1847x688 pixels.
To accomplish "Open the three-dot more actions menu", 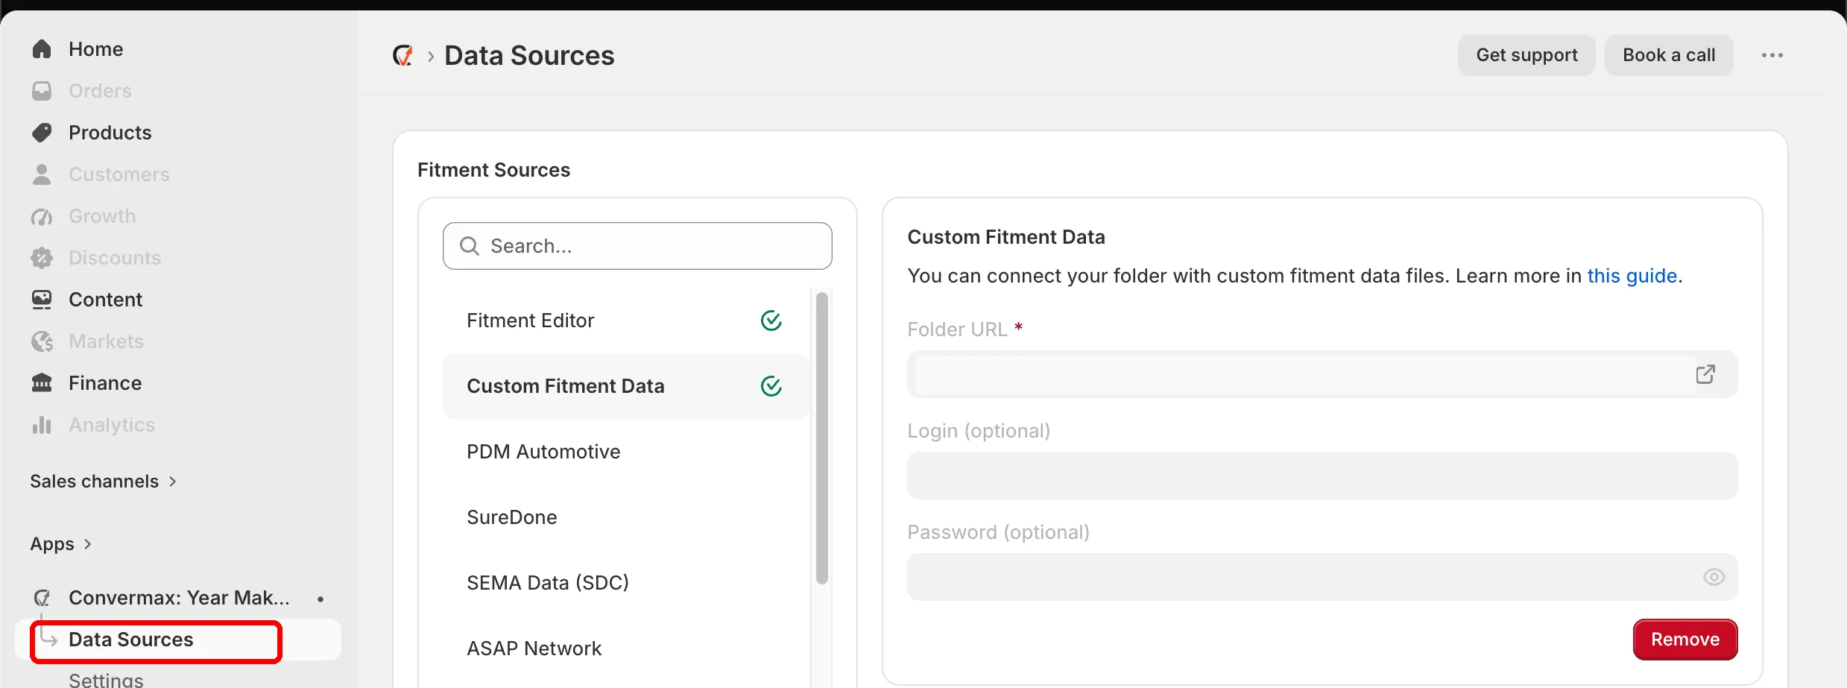I will click(x=1772, y=55).
